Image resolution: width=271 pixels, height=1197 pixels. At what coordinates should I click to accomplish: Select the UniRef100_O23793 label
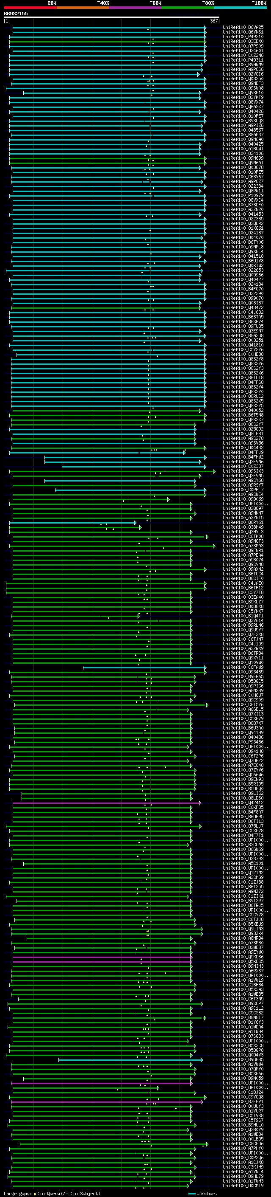pyautogui.click(x=243, y=859)
